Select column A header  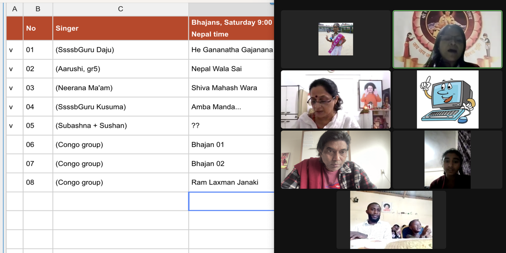click(15, 8)
